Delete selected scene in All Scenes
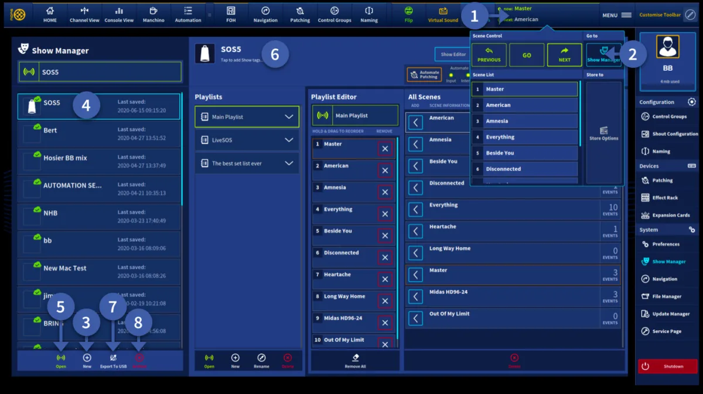 pyautogui.click(x=514, y=361)
